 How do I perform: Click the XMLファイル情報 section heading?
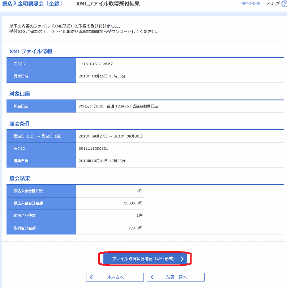pyautogui.click(x=31, y=51)
